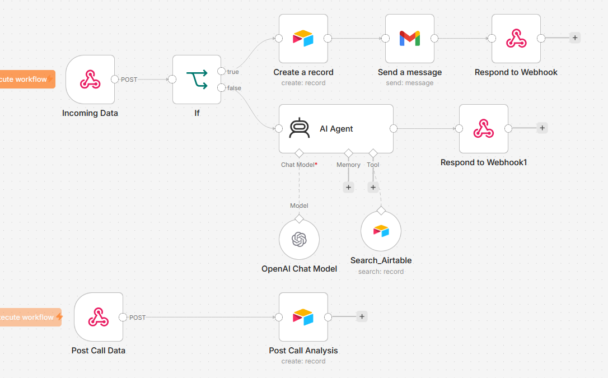Viewport: 608px width, 378px height.
Task: Click the Create a record output connector
Action: tap(328, 39)
